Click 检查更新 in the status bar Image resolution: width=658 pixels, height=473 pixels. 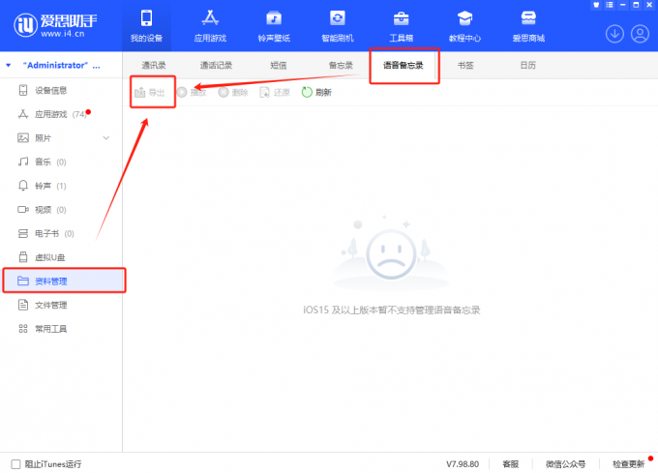click(x=629, y=464)
